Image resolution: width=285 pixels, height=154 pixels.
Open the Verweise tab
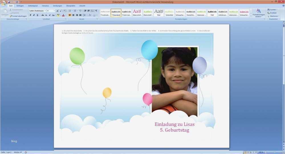pos(45,6)
